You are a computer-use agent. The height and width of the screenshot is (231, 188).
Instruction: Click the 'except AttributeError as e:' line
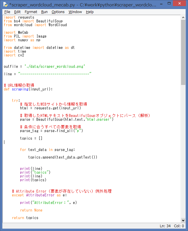click(39, 195)
